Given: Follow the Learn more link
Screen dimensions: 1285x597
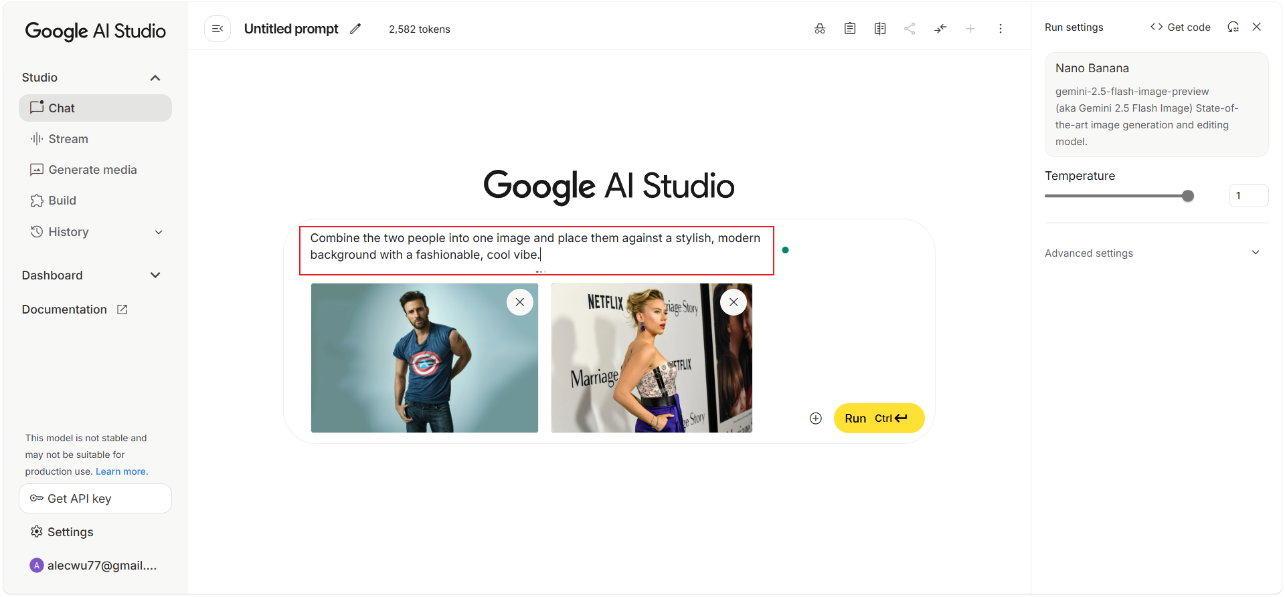Looking at the screenshot, I should pyautogui.click(x=121, y=471).
